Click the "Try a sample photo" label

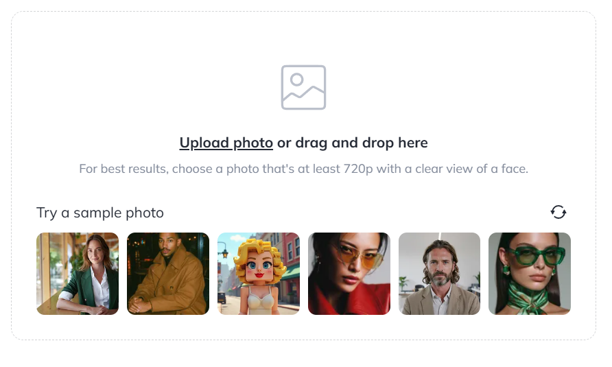(100, 213)
